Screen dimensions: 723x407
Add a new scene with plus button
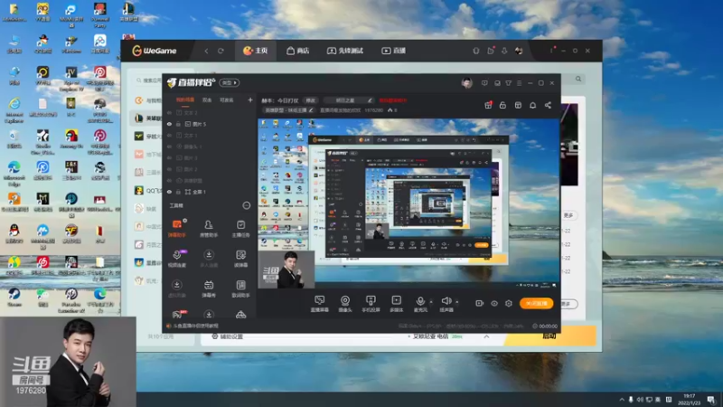[250, 100]
